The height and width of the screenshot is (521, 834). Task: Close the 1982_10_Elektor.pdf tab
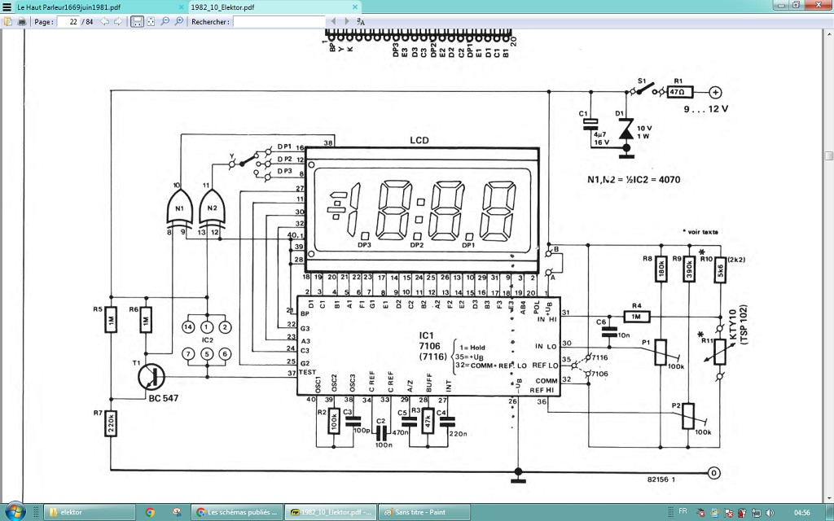coord(355,7)
